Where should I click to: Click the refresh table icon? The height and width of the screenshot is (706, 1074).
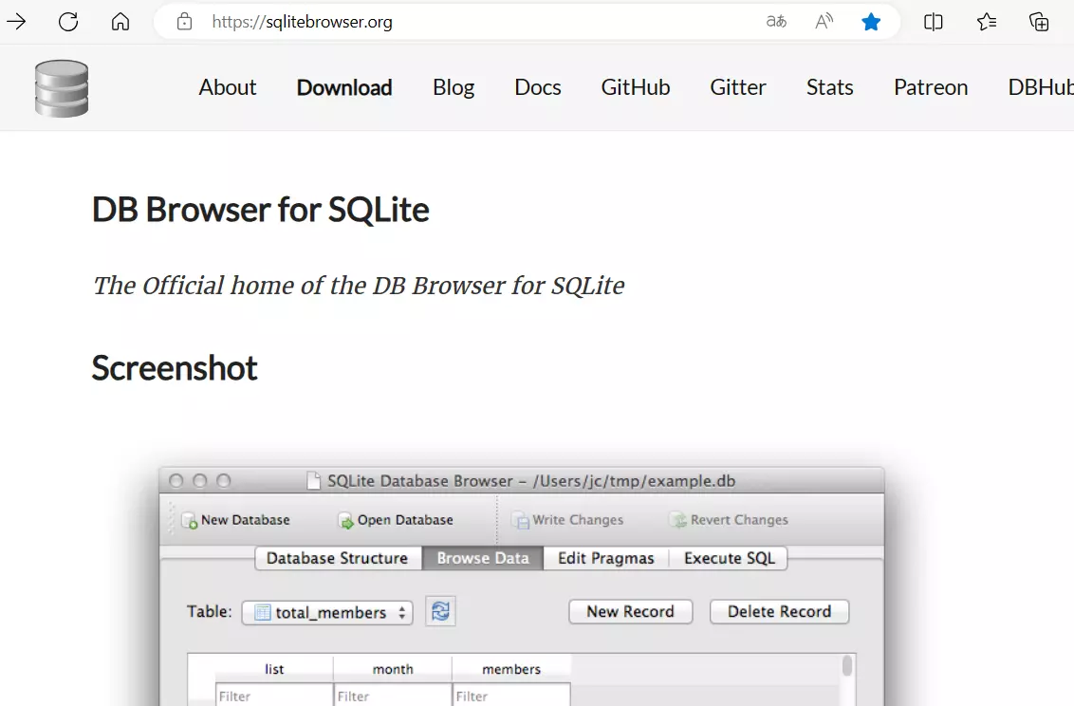(x=440, y=611)
